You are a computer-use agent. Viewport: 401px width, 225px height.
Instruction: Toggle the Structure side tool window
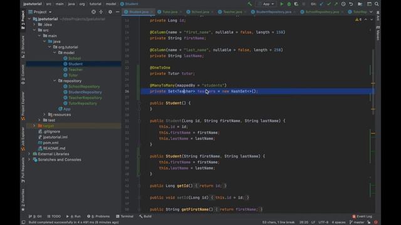pyautogui.click(x=23, y=47)
